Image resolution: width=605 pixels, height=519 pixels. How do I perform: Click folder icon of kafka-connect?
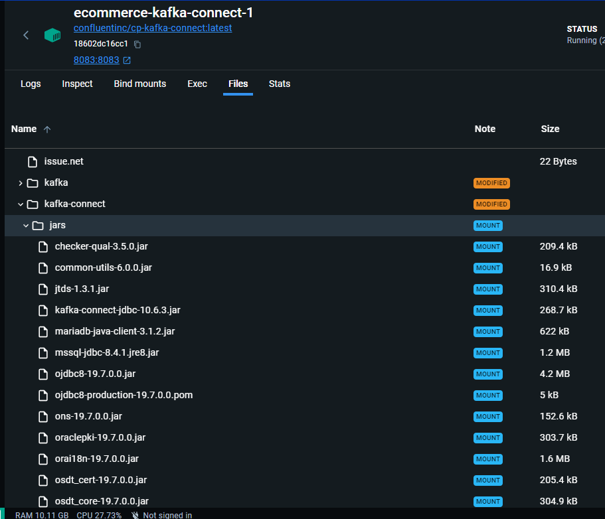pyautogui.click(x=33, y=204)
